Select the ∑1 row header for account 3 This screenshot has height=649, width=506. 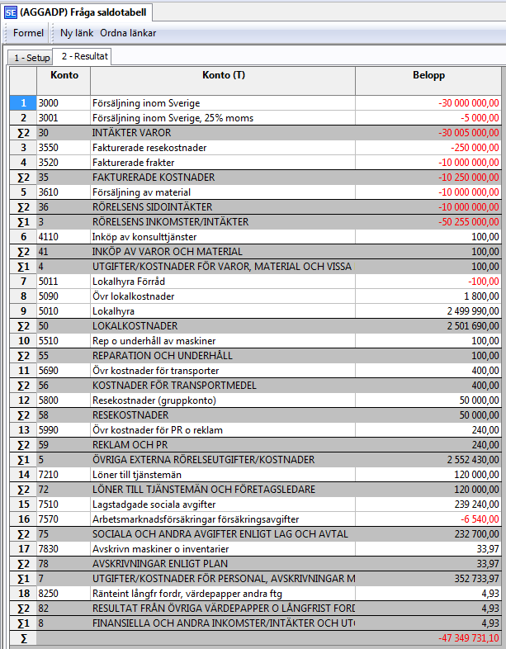(x=23, y=222)
